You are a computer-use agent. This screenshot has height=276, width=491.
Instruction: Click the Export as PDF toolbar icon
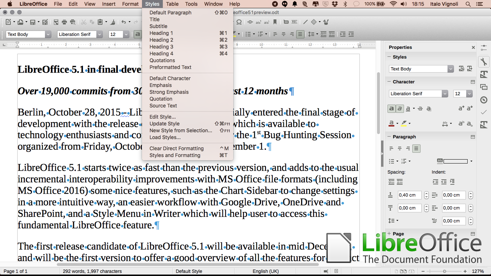(x=56, y=22)
